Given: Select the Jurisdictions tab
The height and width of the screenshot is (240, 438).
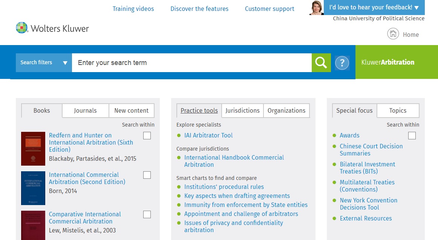Looking at the screenshot, I should [x=242, y=110].
